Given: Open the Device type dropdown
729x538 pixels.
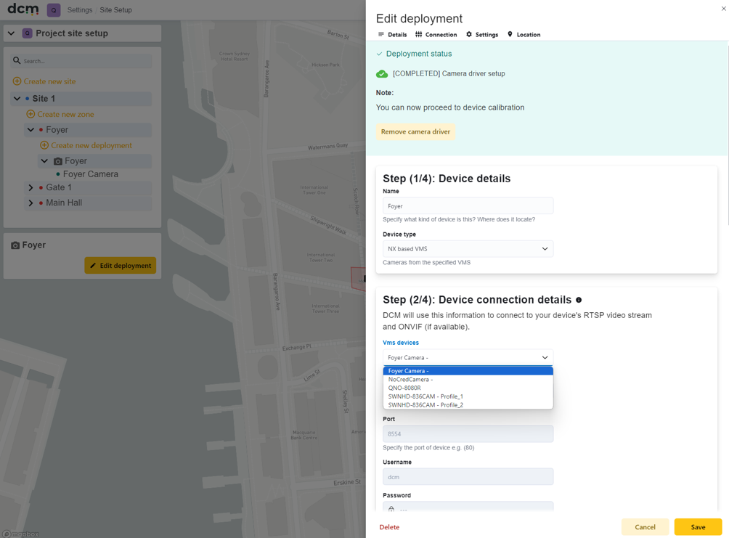Looking at the screenshot, I should tap(468, 249).
